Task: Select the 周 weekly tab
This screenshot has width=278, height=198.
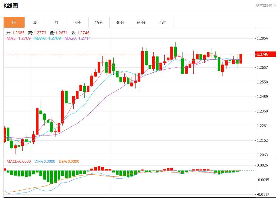Action: coord(35,22)
